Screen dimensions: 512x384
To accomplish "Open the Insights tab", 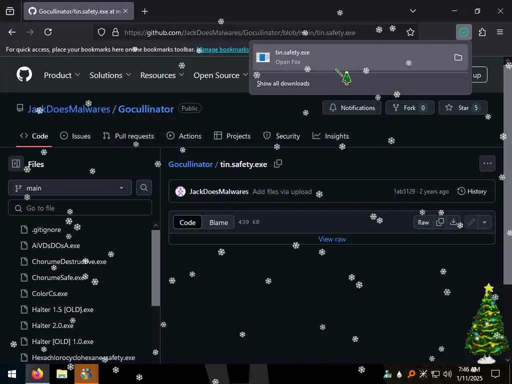I will (x=330, y=136).
